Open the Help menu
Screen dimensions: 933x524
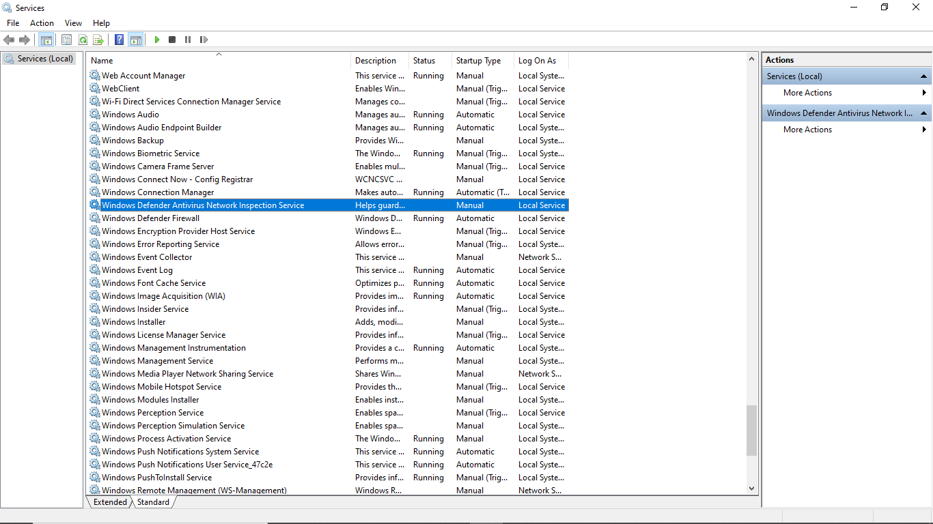[101, 23]
